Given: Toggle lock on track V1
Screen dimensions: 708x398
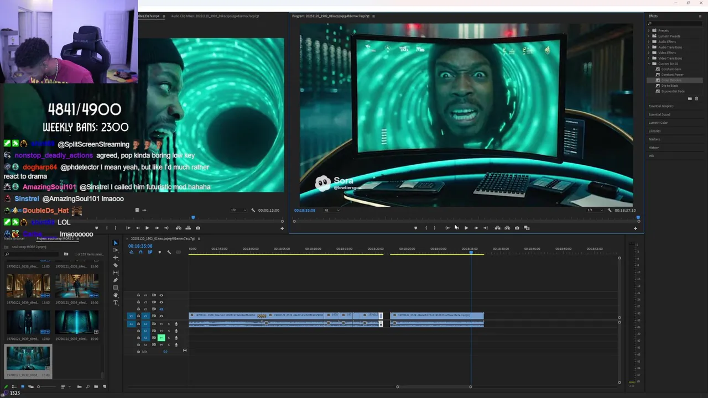Looking at the screenshot, I should tap(138, 316).
